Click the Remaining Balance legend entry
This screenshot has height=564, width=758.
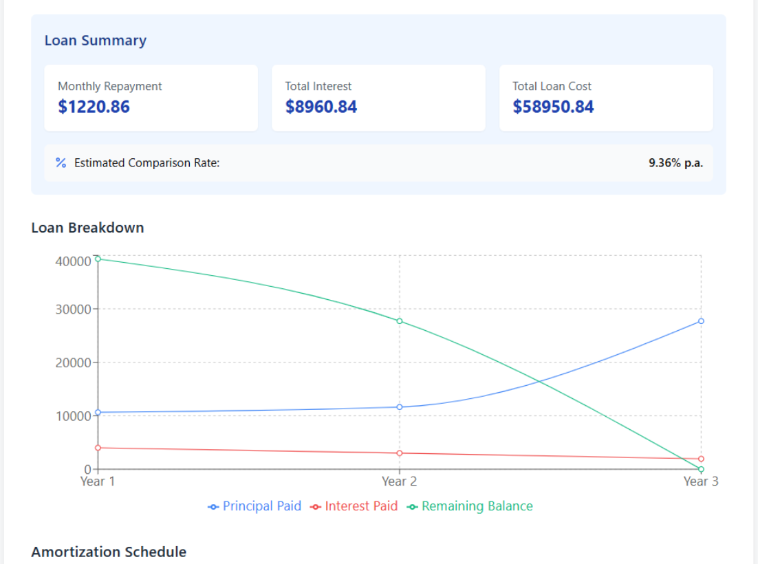(470, 506)
